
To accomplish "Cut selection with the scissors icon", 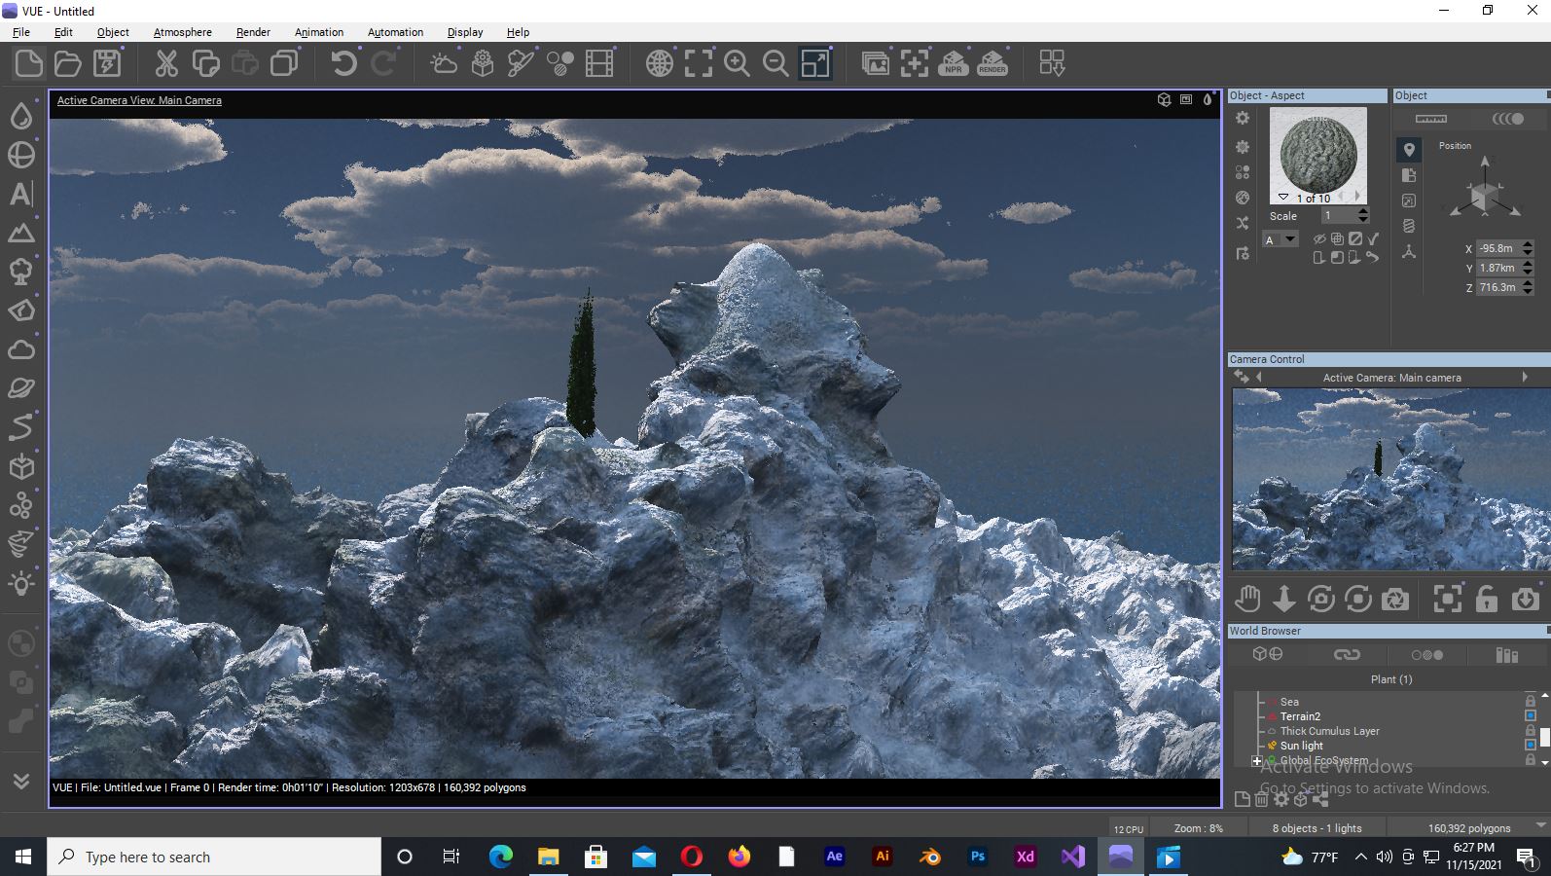I will pyautogui.click(x=166, y=64).
